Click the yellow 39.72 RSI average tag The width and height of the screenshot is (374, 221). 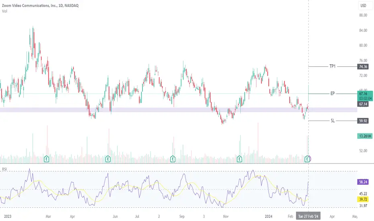coord(363,199)
